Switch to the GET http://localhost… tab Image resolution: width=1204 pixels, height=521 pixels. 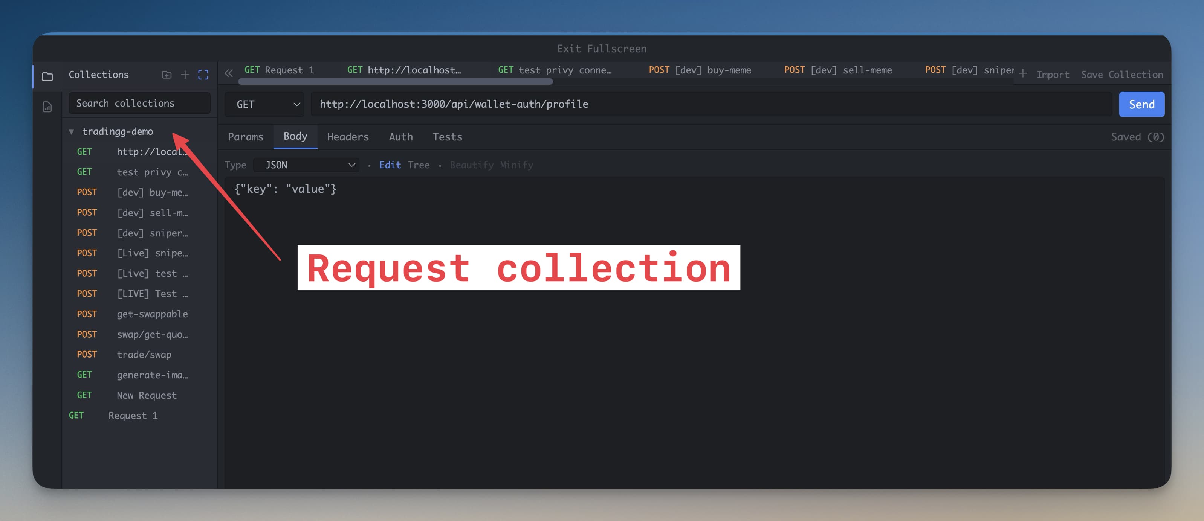(x=404, y=70)
